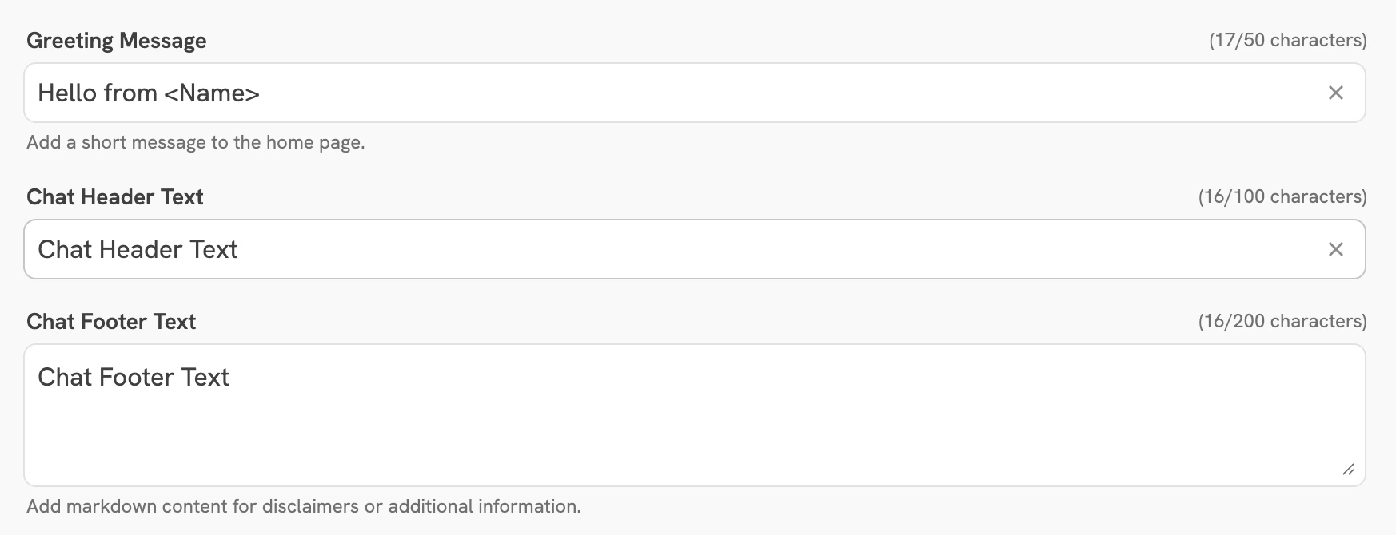Click the Chat Header Text field value

pos(137,249)
